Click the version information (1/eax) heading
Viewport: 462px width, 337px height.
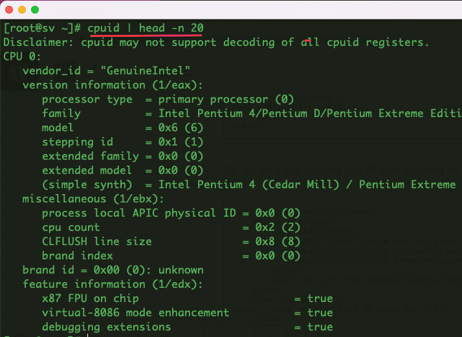coord(113,85)
